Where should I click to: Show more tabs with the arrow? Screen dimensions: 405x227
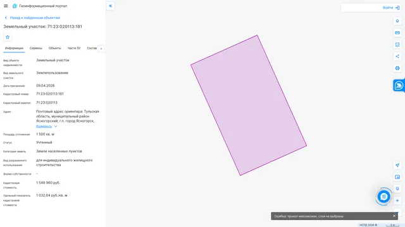point(101,49)
